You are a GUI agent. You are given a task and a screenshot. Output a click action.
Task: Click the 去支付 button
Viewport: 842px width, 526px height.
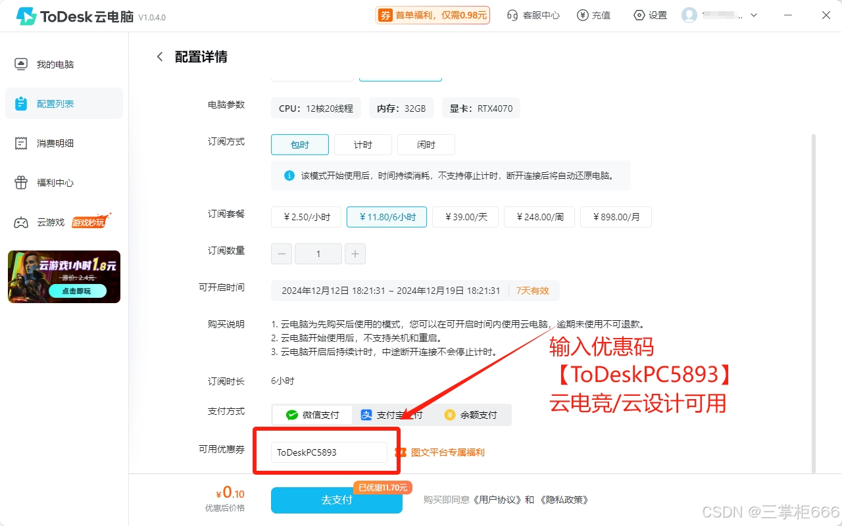coord(337,500)
